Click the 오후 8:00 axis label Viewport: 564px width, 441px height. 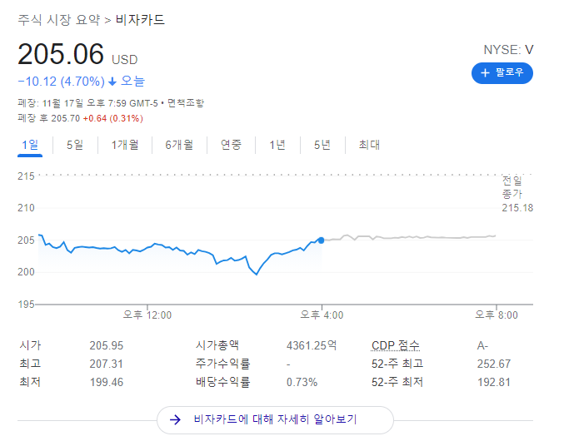coord(497,315)
